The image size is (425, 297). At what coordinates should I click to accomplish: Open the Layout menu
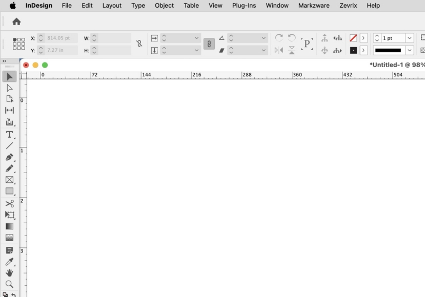[x=112, y=6]
